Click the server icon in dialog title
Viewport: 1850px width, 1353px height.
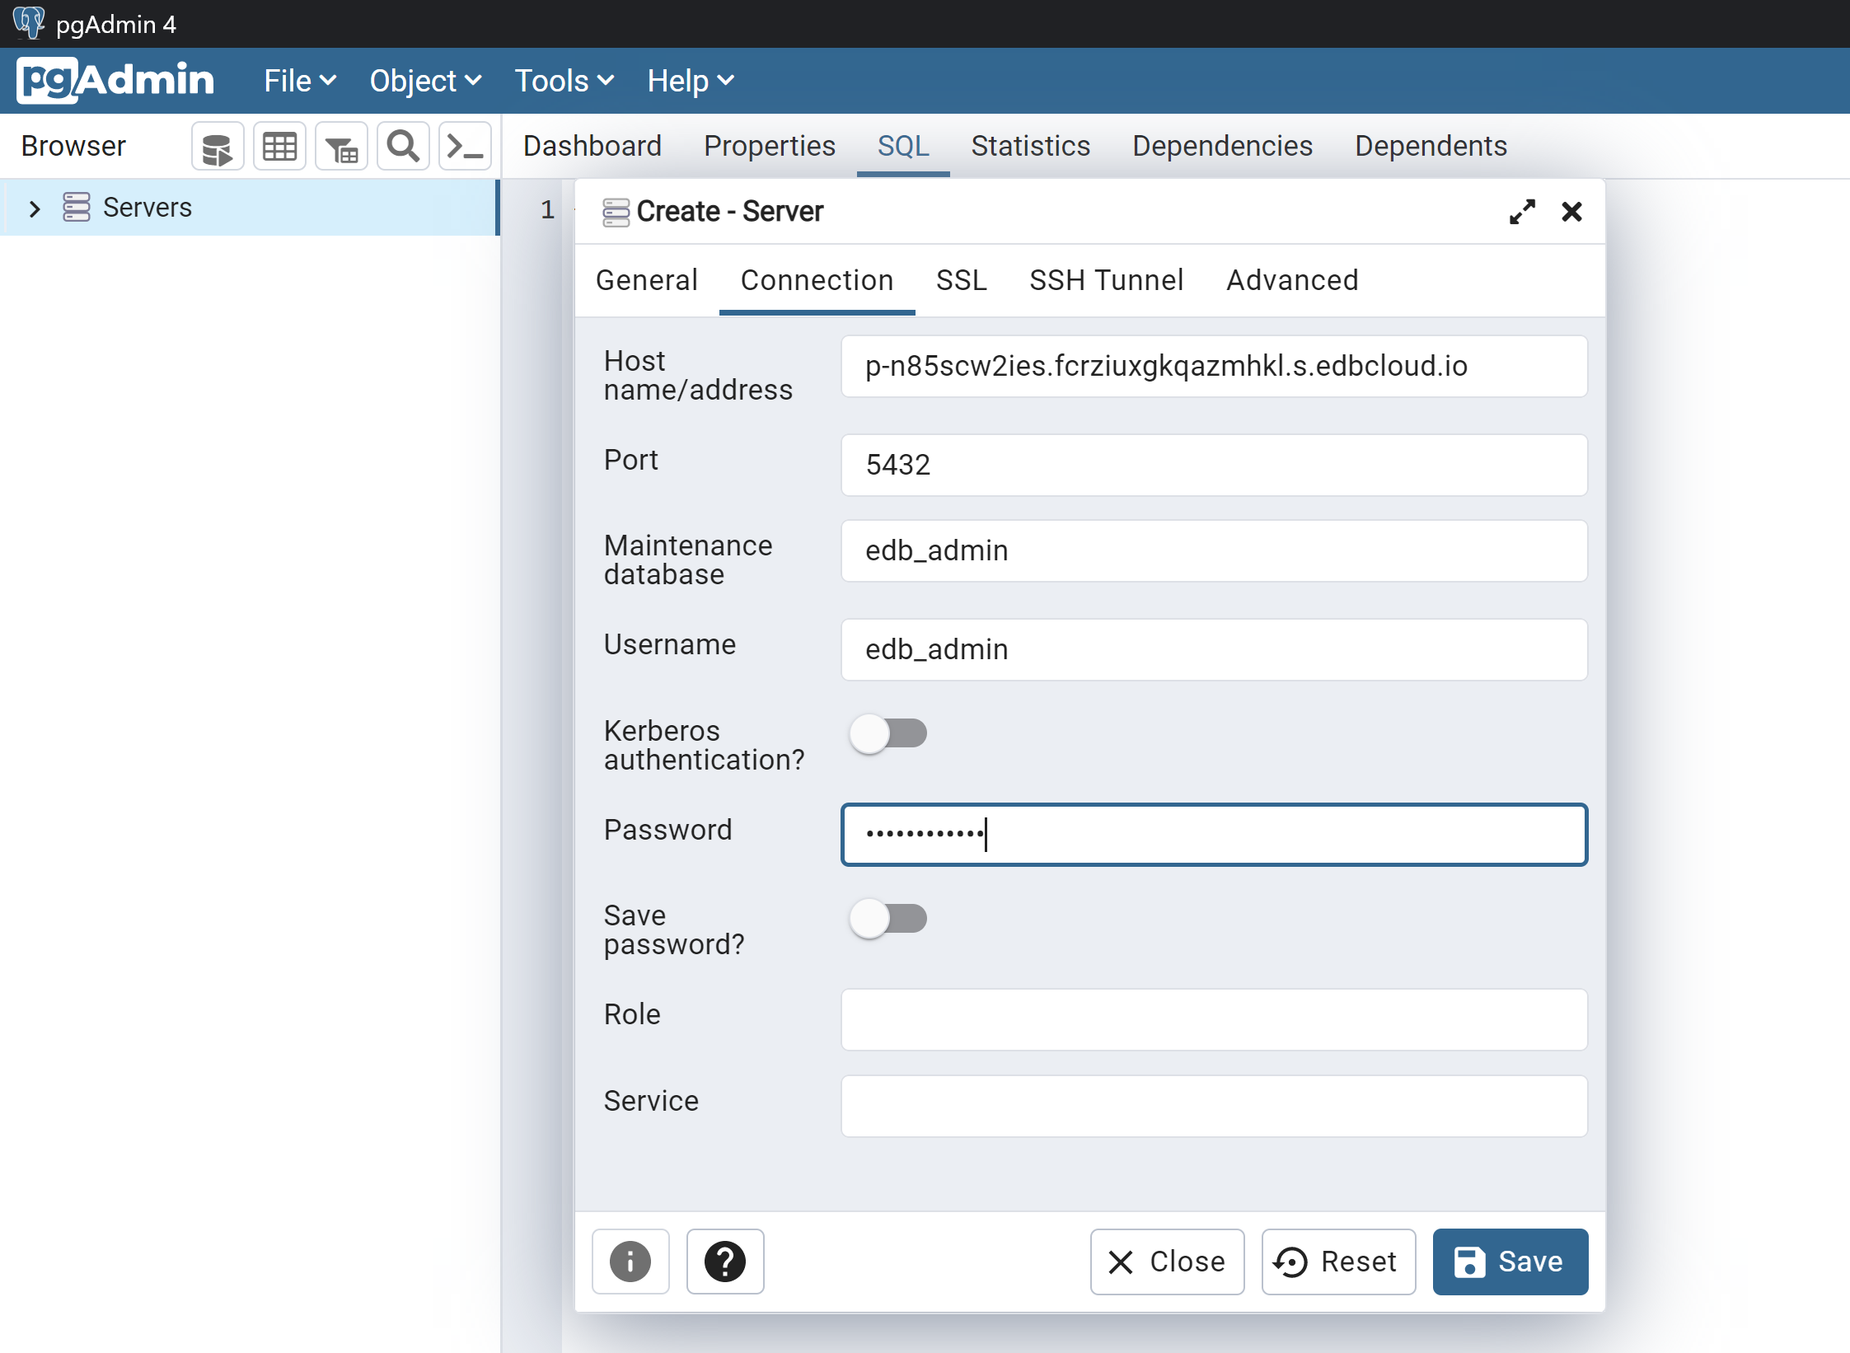[x=616, y=212]
